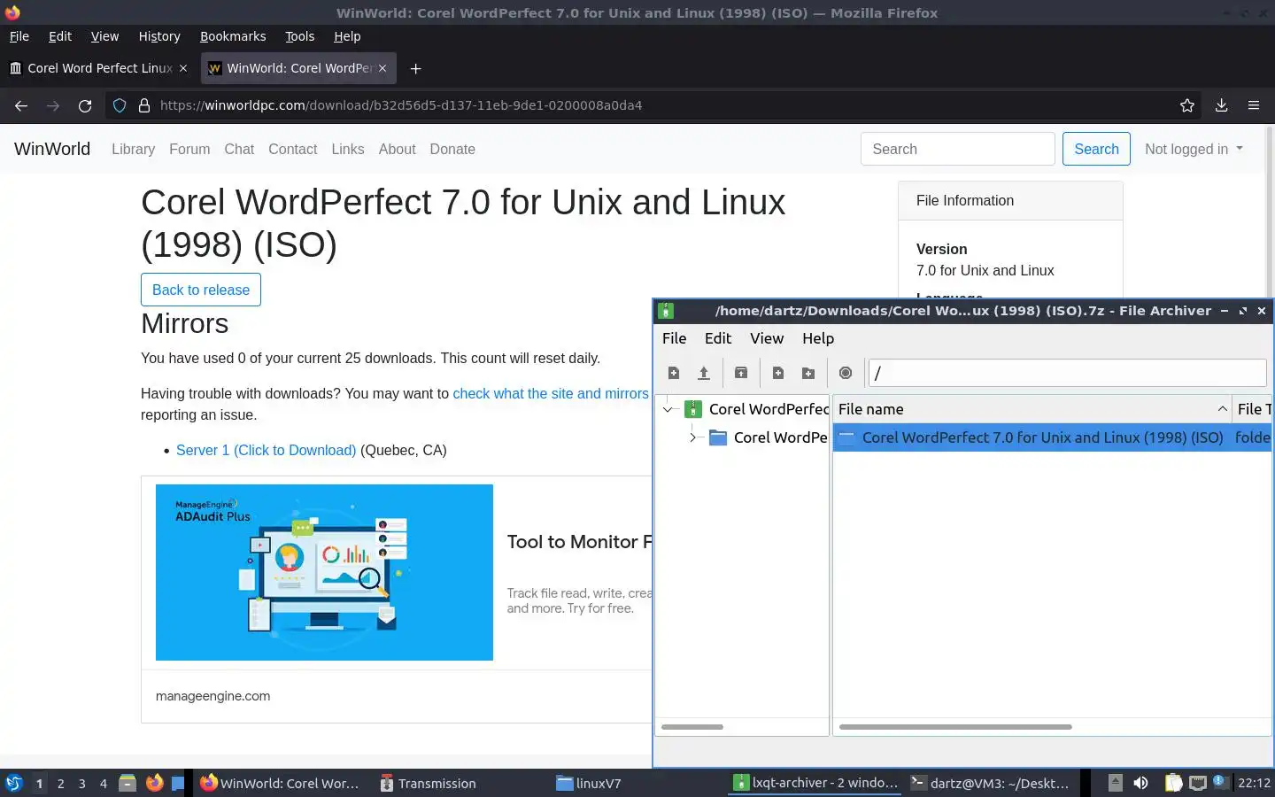The image size is (1275, 797).
Task: Click the Add files icon in File Archiver toolbar
Action: coord(778,373)
